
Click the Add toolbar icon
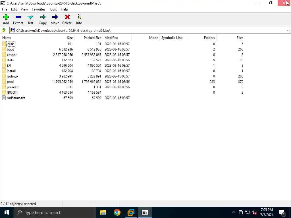pos(6,17)
